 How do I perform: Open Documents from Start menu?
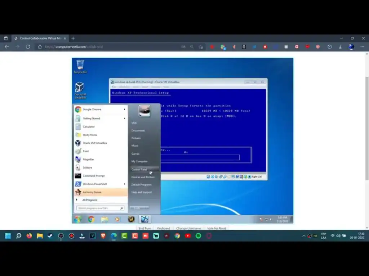138,130
